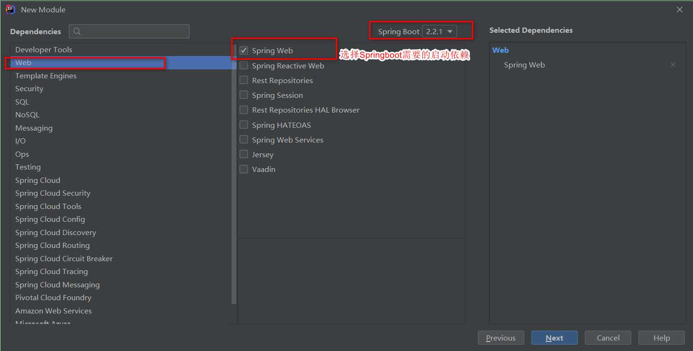Click the category list scrollbar

click(x=234, y=173)
